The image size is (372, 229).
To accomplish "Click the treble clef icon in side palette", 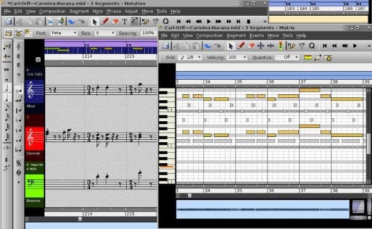I will click(19, 46).
